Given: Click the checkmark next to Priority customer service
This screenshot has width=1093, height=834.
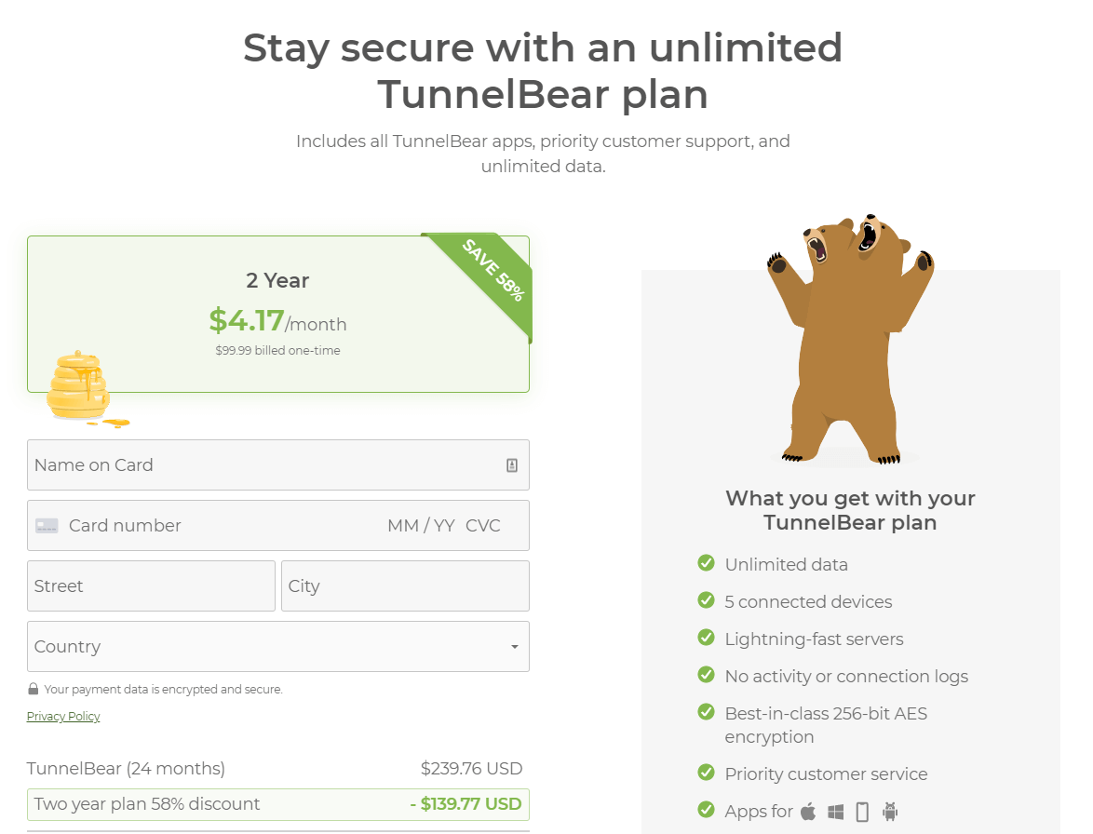Looking at the screenshot, I should (706, 772).
